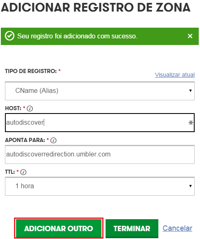Click the Cancelar link
This screenshot has height=239, width=200.
(x=177, y=228)
